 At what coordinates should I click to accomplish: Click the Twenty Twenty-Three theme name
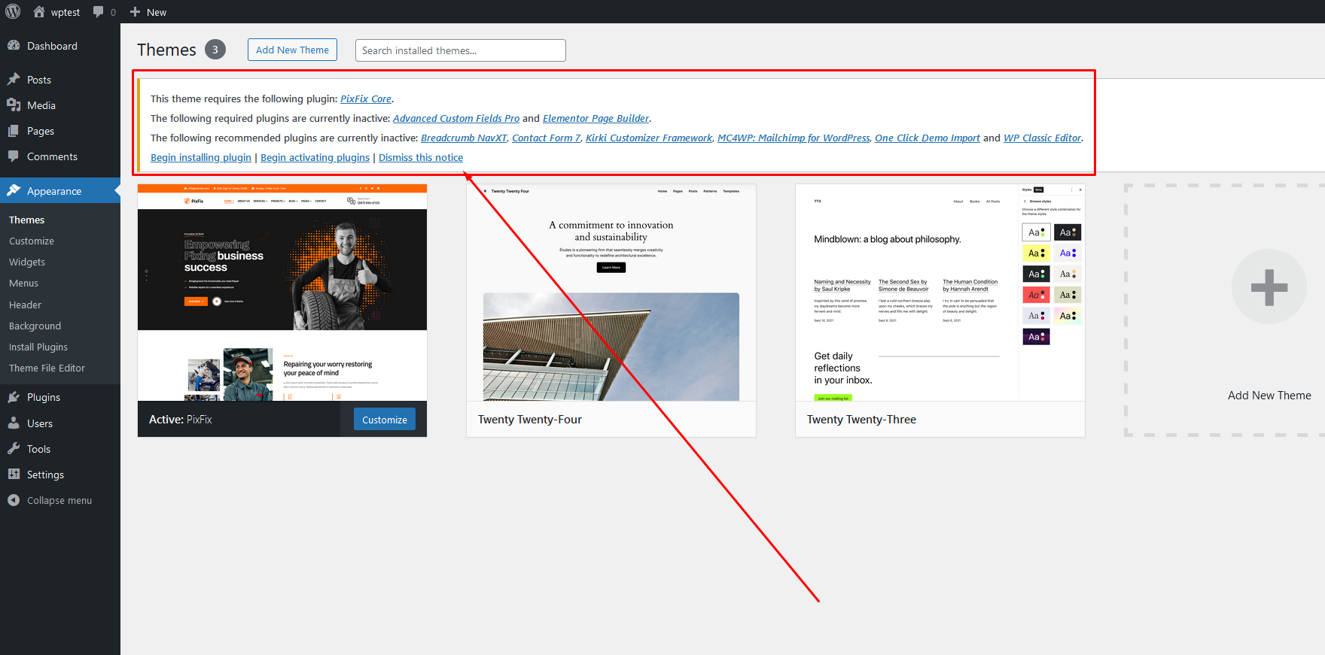pyautogui.click(x=861, y=420)
